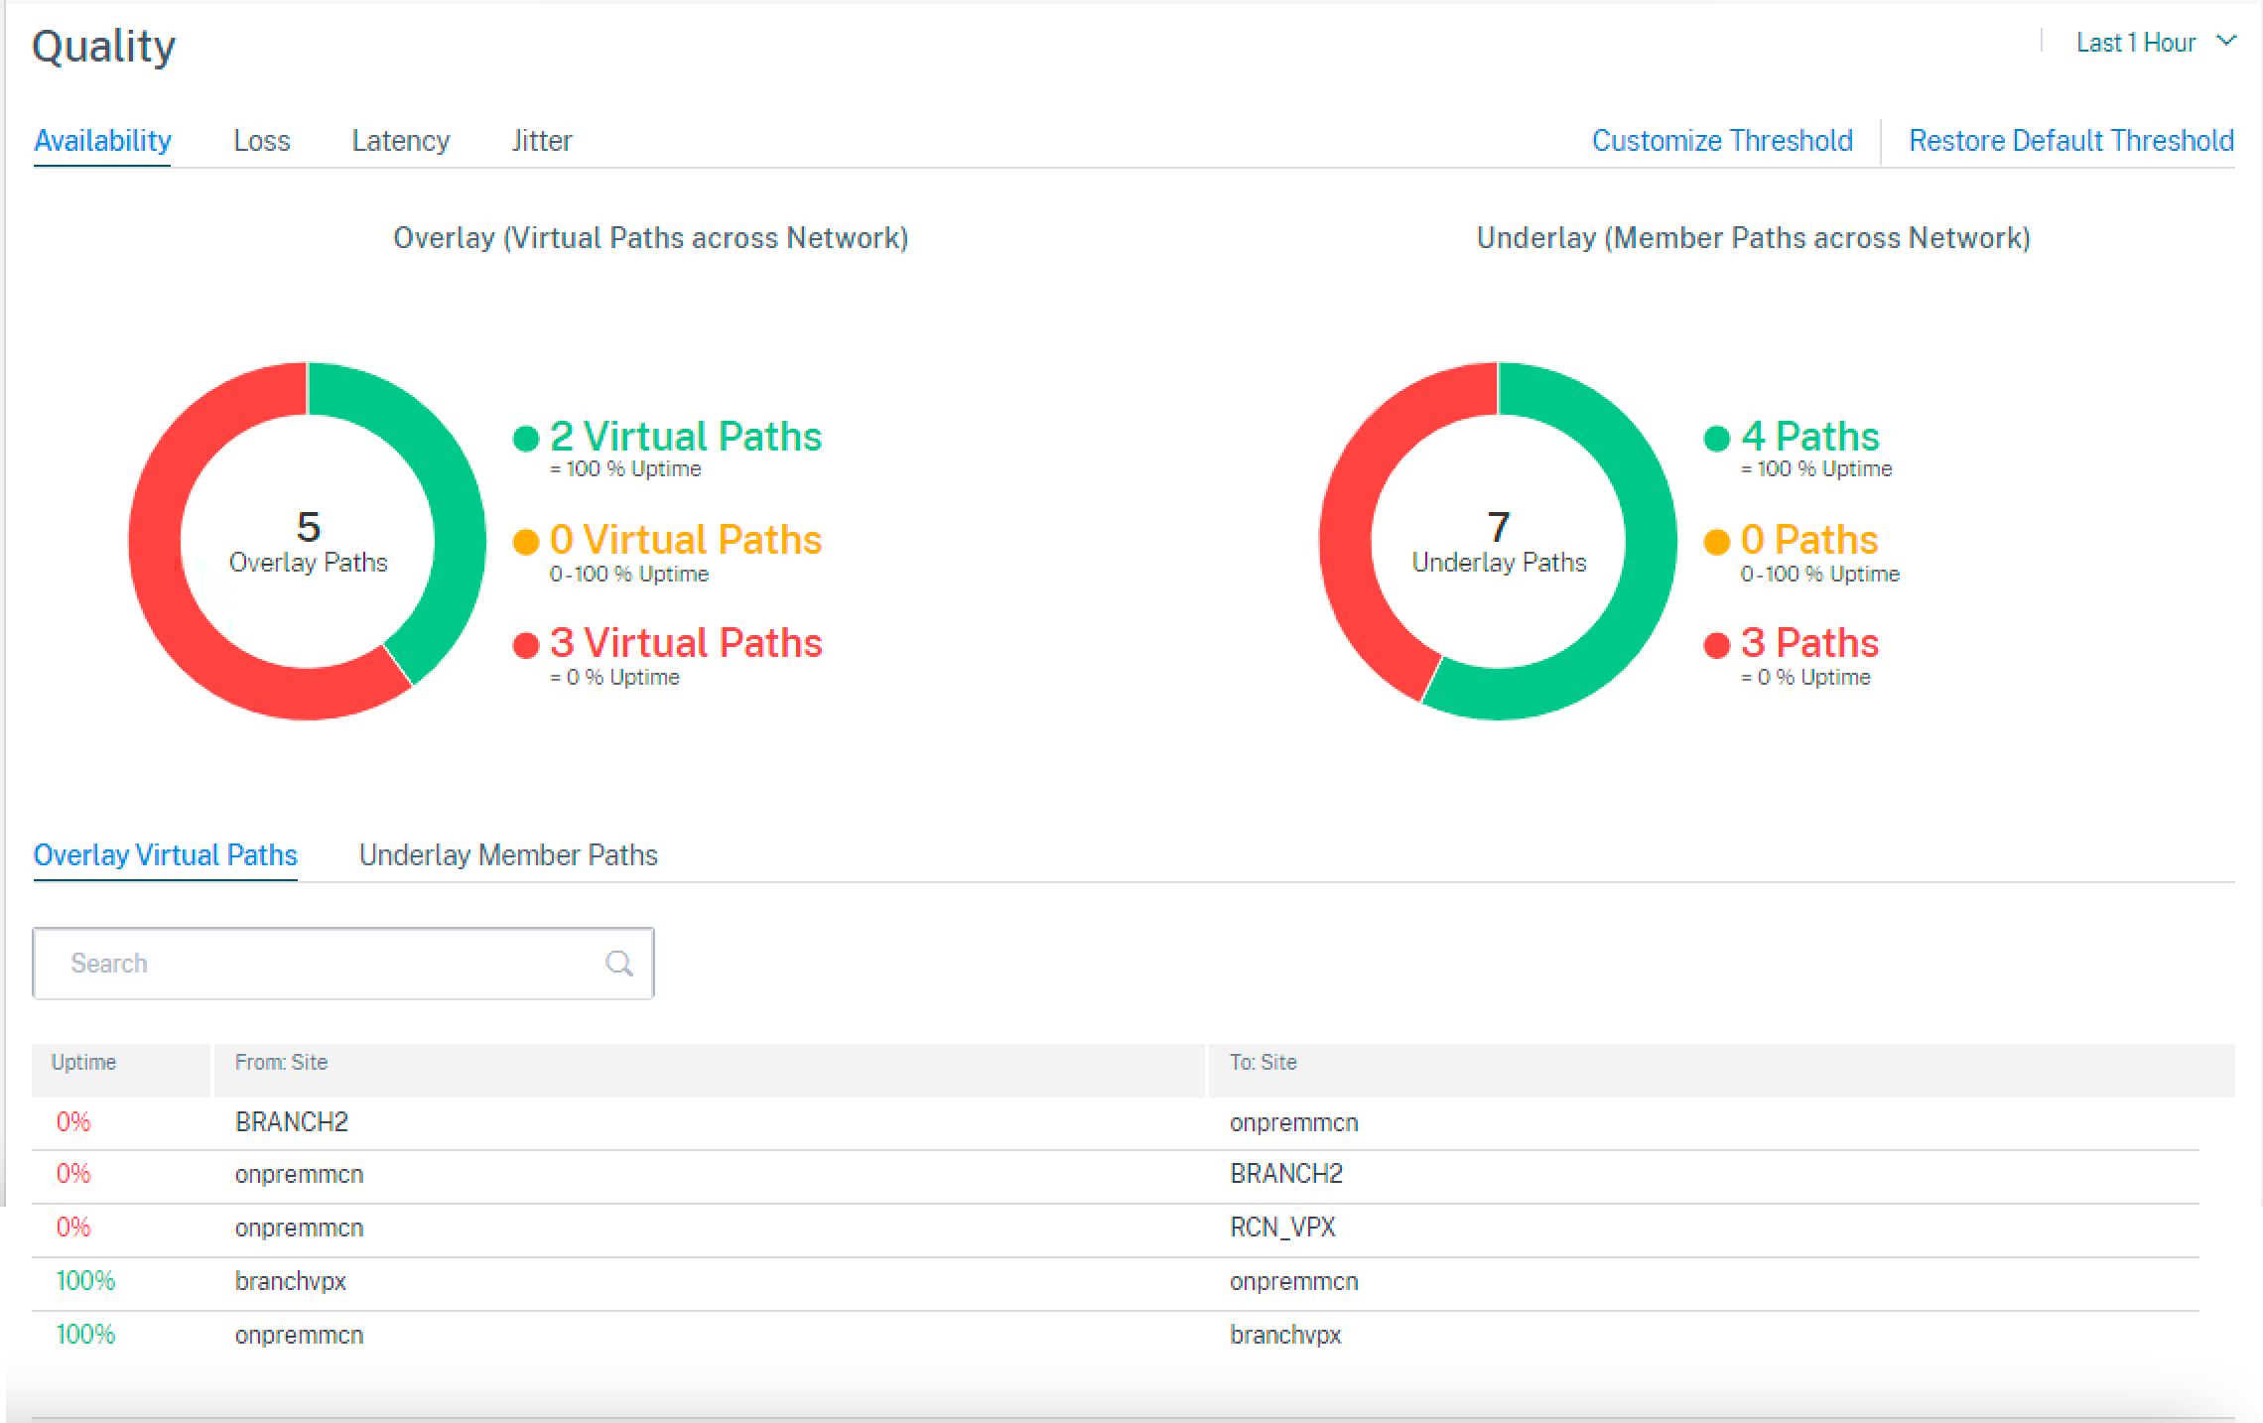
Task: Click branchvpx in the To: Site column
Action: point(1285,1335)
